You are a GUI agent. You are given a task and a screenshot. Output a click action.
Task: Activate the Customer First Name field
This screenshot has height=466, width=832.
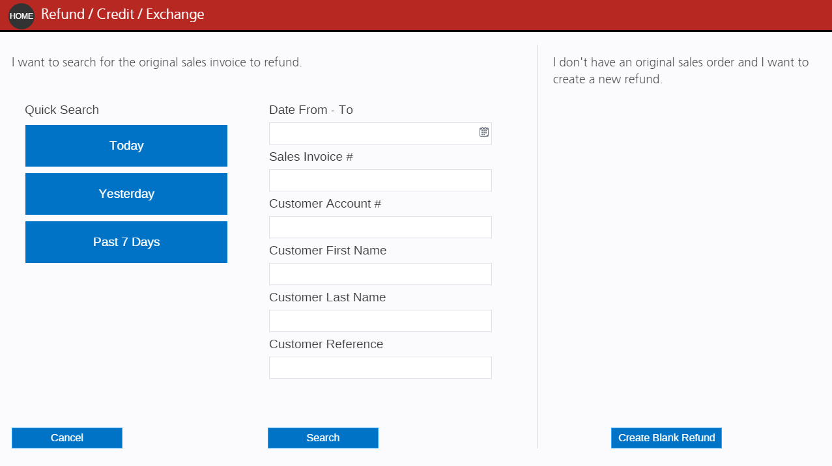(380, 274)
